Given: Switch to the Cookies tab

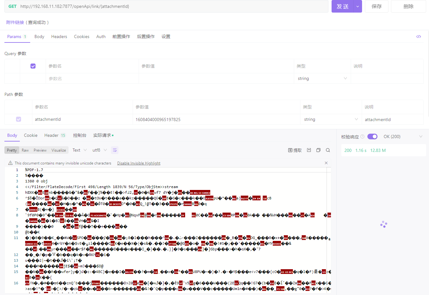Looking at the screenshot, I should point(82,36).
